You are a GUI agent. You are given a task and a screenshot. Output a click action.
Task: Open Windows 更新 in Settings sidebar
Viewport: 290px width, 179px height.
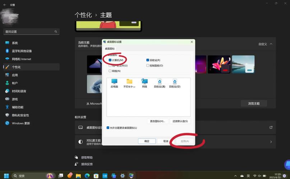31,123
